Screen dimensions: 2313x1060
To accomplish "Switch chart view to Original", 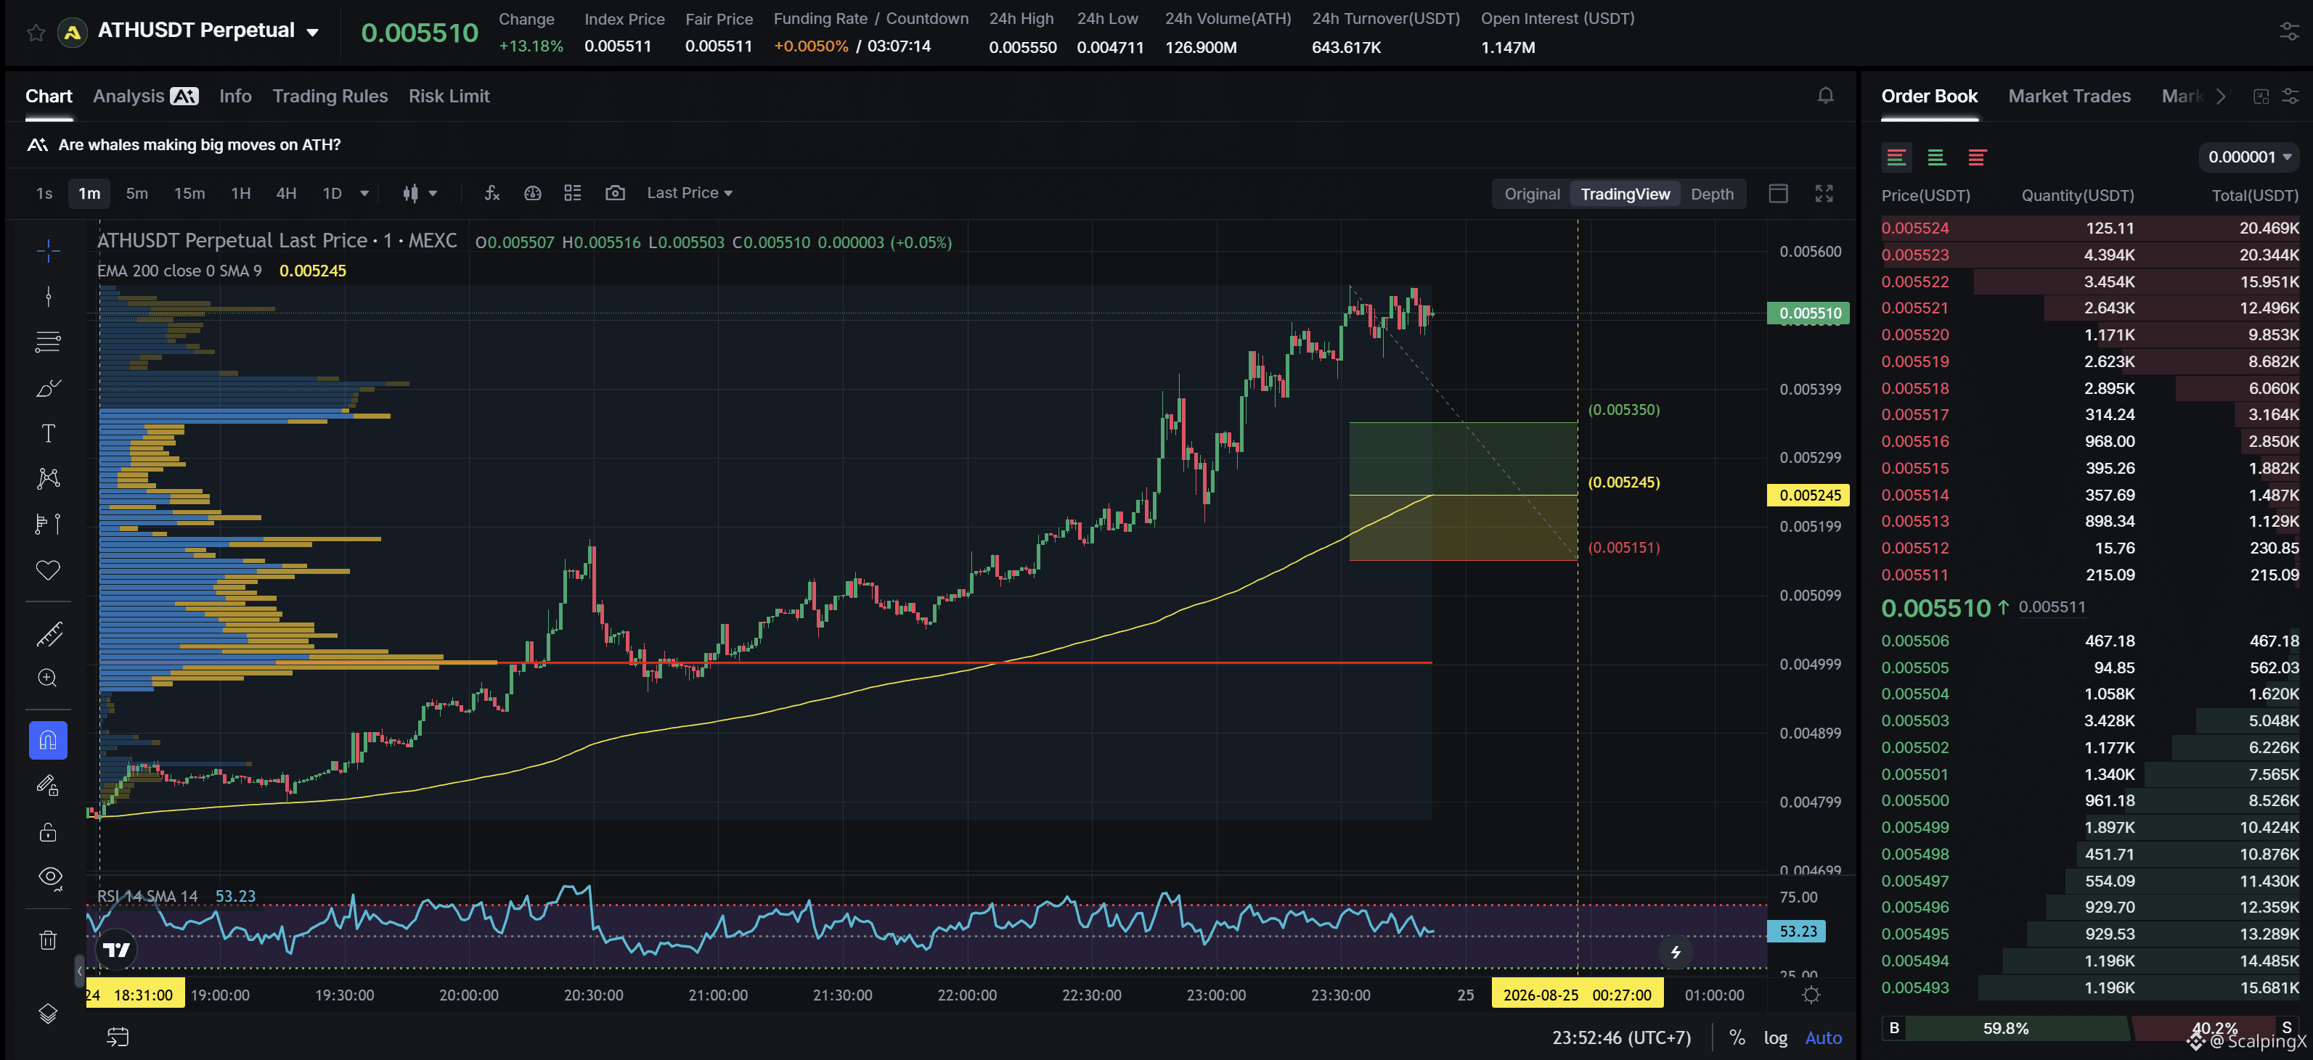I will coord(1532,194).
